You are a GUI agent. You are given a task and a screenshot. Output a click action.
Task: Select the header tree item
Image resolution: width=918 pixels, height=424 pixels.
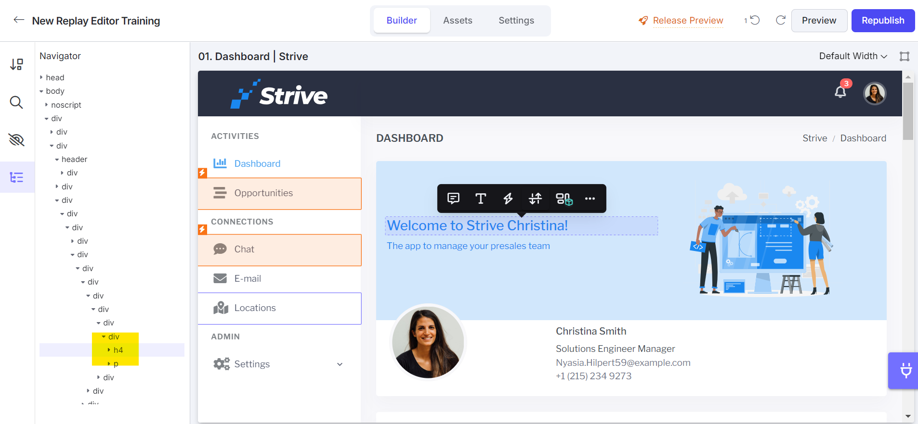click(74, 159)
